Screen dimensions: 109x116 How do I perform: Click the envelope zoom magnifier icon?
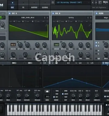click(40, 78)
